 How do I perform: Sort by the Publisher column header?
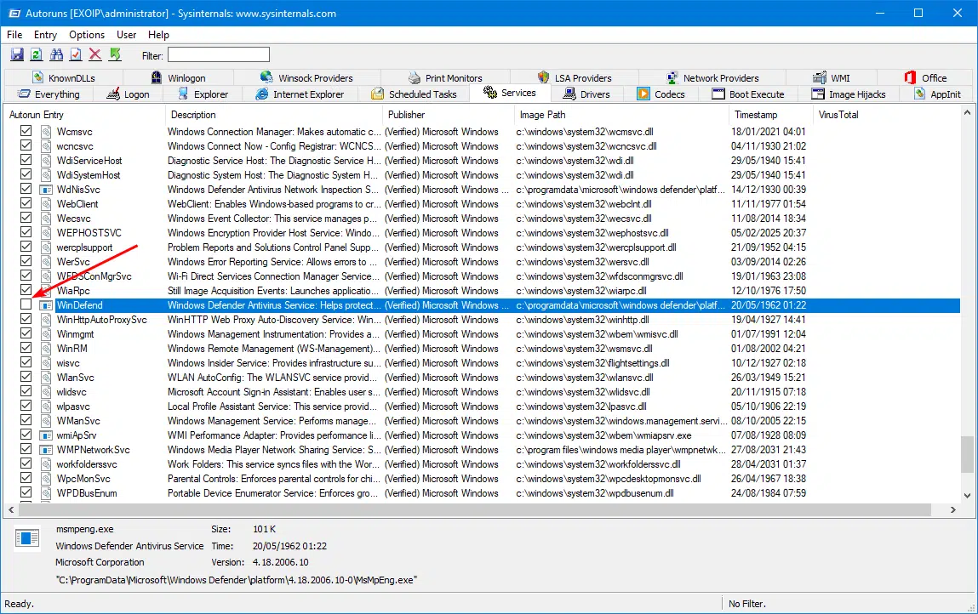coord(449,115)
